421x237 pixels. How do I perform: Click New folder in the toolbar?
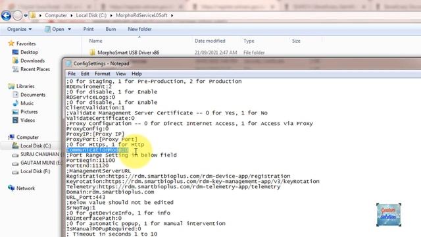139,29
